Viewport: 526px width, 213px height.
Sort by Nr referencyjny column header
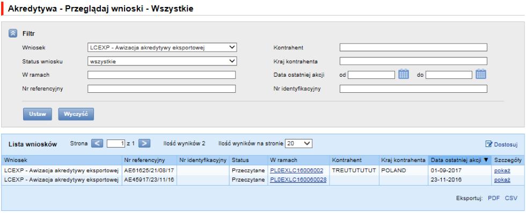point(149,160)
